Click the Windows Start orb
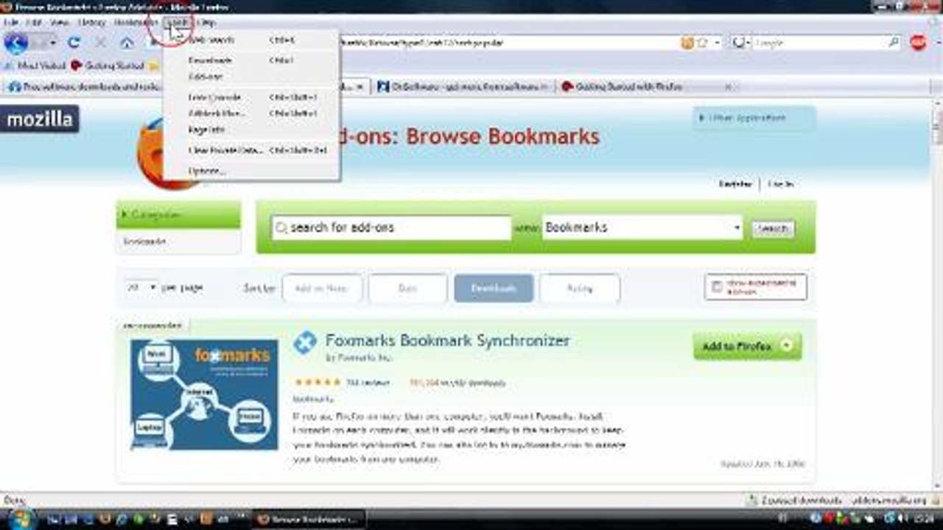The image size is (943, 530). (x=20, y=518)
